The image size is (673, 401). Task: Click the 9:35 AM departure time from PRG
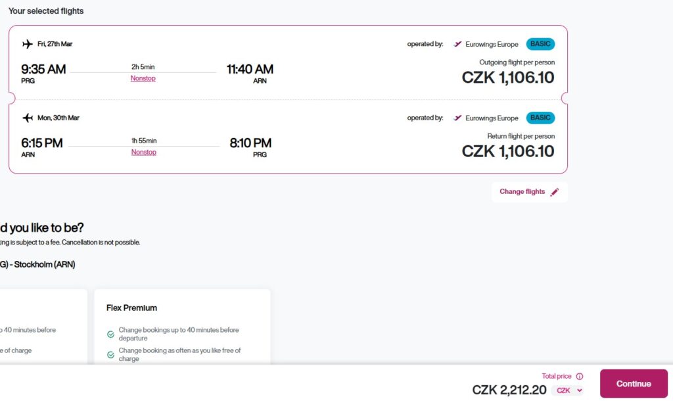coord(43,70)
